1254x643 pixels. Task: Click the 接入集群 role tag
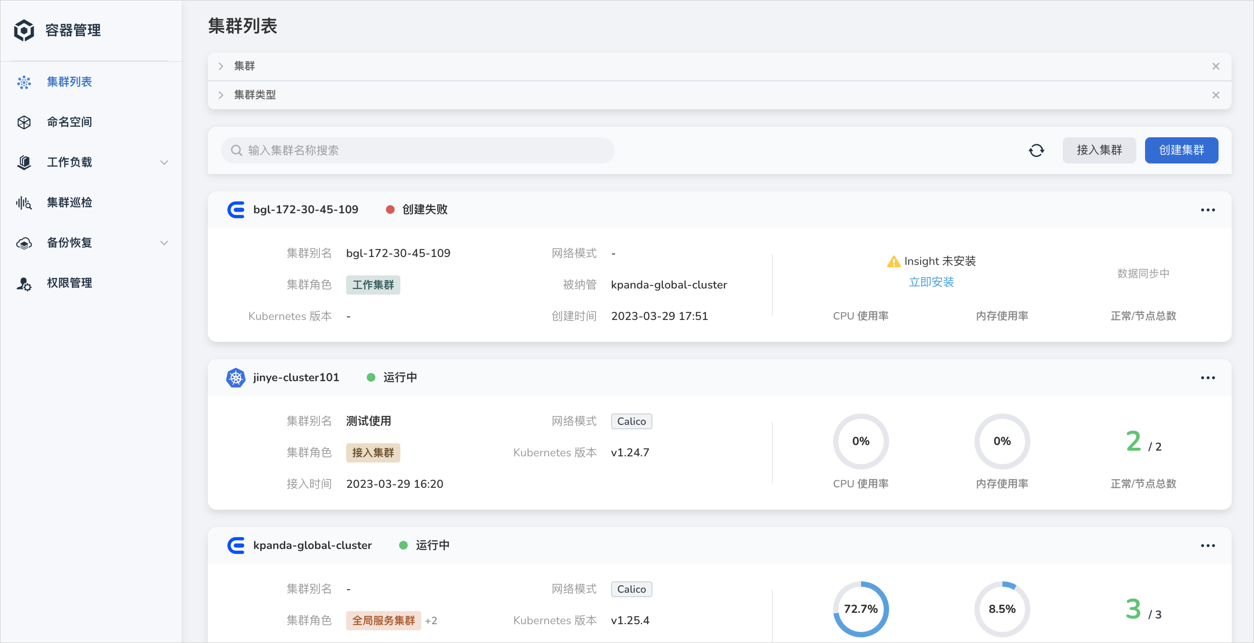coord(373,453)
